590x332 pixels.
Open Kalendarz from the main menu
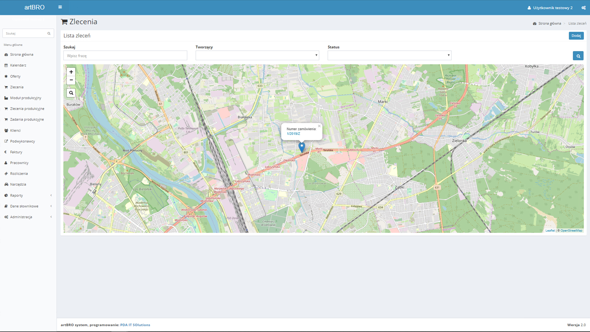[18, 65]
